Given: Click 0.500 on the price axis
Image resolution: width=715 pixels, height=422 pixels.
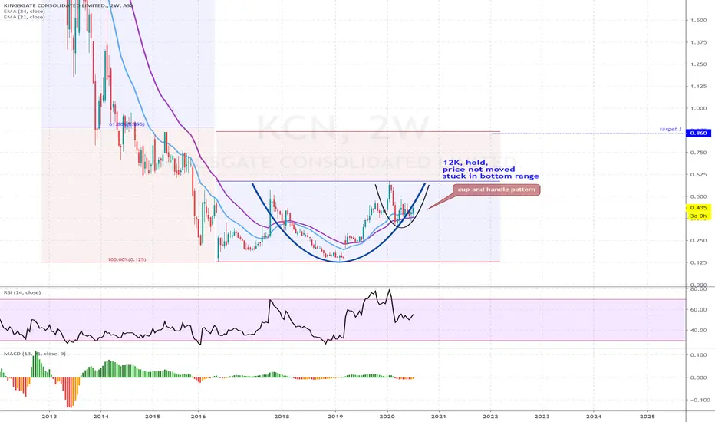Looking at the screenshot, I should point(699,196).
